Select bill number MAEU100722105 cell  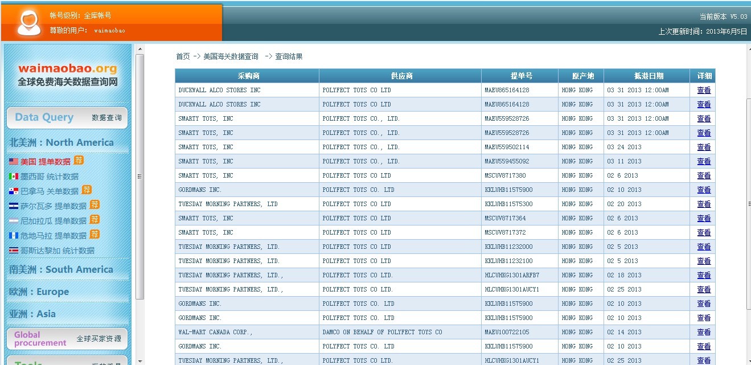click(x=520, y=332)
